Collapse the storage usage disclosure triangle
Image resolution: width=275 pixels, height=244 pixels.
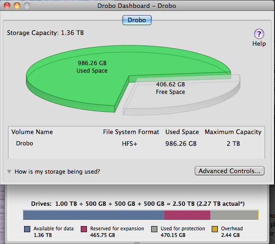[x=9, y=171]
